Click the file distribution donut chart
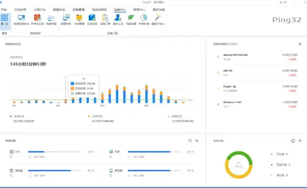The image size is (307, 188). coord(239,164)
